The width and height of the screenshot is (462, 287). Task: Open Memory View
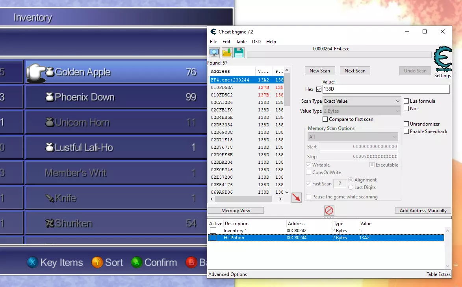236,211
